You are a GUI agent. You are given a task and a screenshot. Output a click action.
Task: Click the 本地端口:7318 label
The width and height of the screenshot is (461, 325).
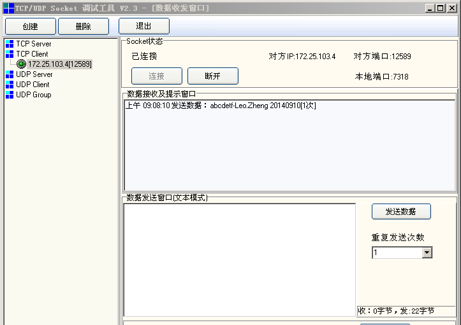click(382, 77)
